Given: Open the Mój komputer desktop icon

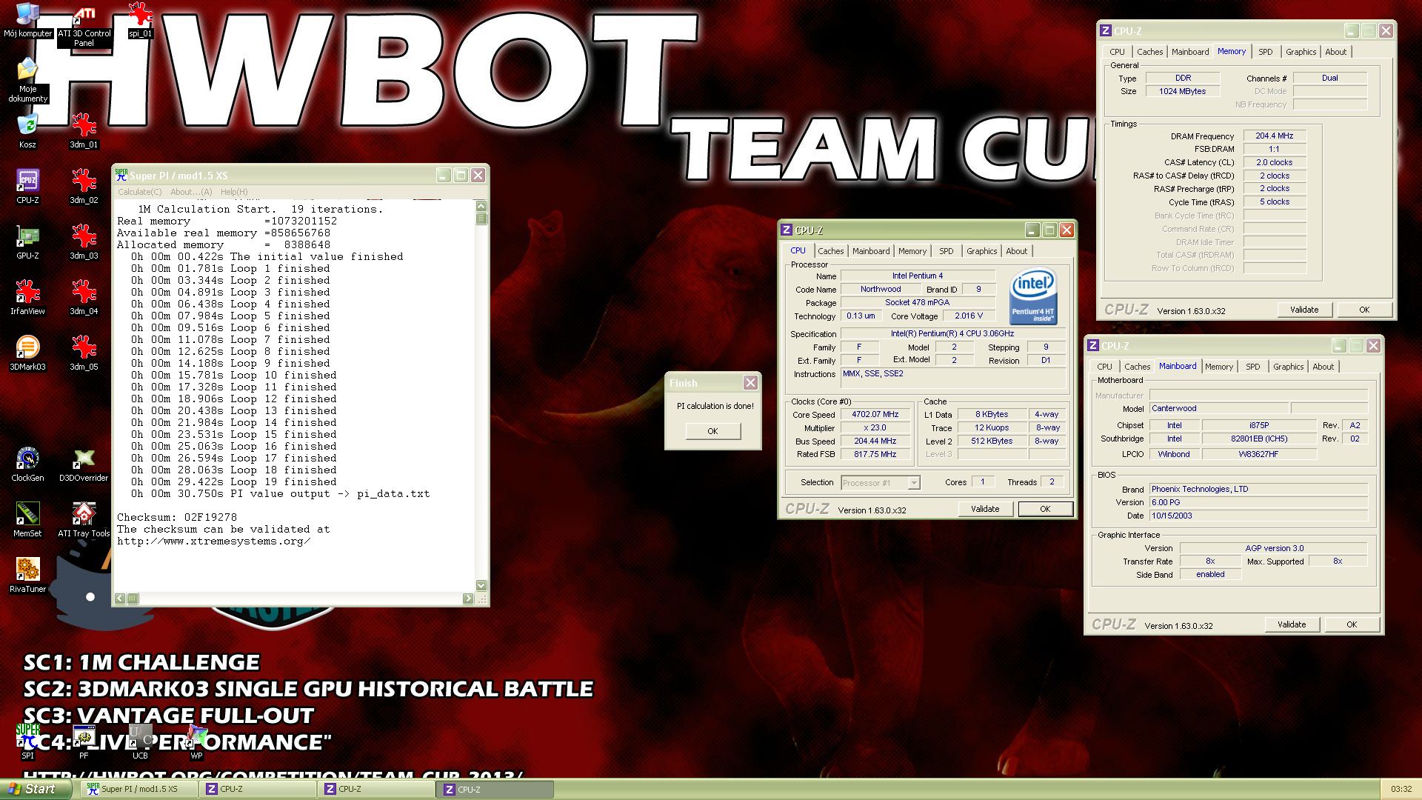Looking at the screenshot, I should (27, 20).
